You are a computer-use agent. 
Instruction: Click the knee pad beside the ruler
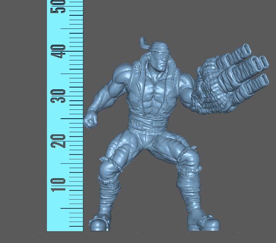pos(108,168)
